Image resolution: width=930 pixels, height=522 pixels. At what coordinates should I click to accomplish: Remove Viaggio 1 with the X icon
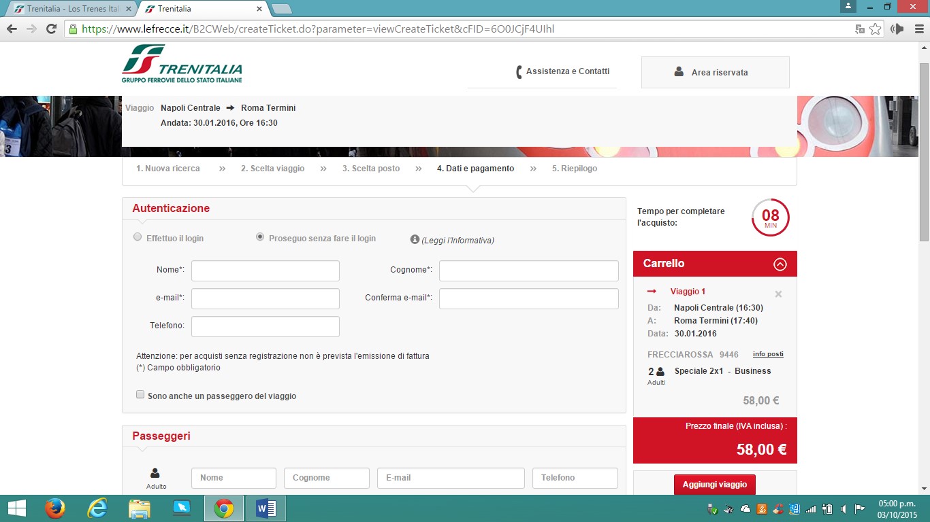click(x=778, y=294)
